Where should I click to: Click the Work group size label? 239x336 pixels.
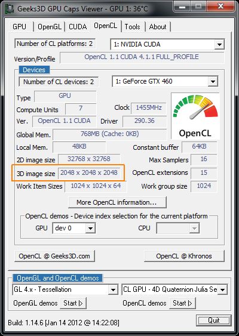click(x=164, y=187)
